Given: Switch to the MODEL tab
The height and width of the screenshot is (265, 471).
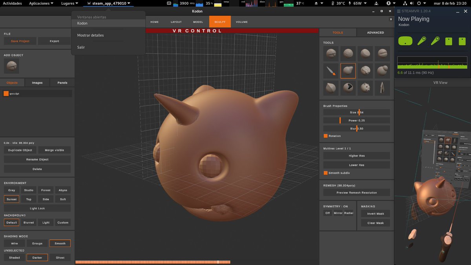Looking at the screenshot, I should 198,22.
